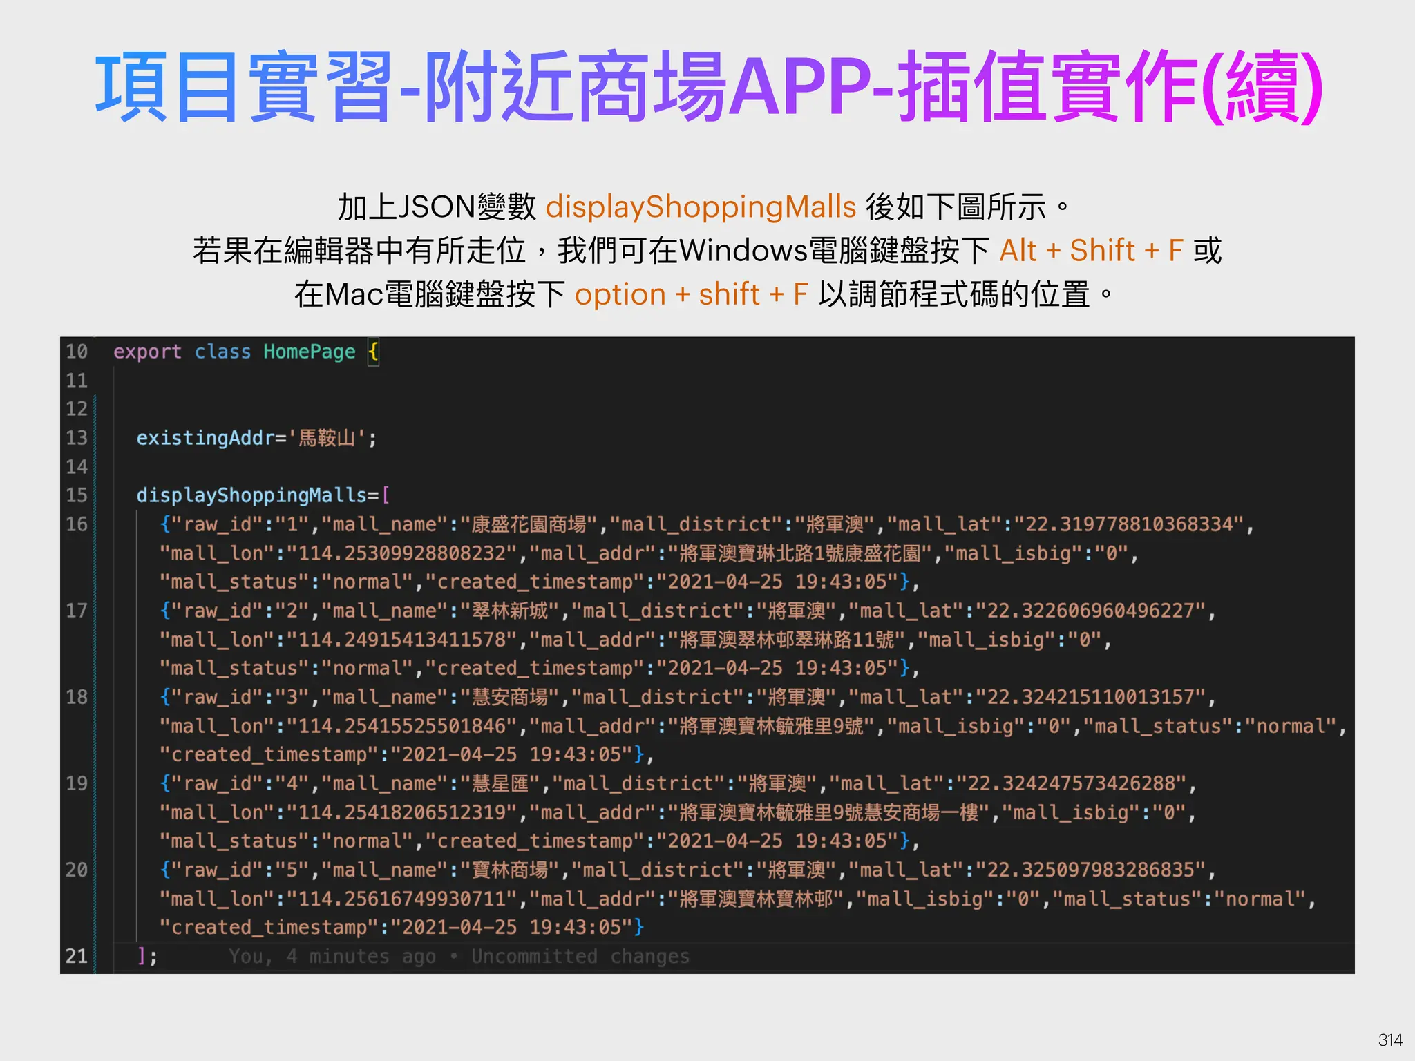This screenshot has height=1061, width=1415.
Task: Click longitude value 114.25616749930711
Action: [x=401, y=899]
